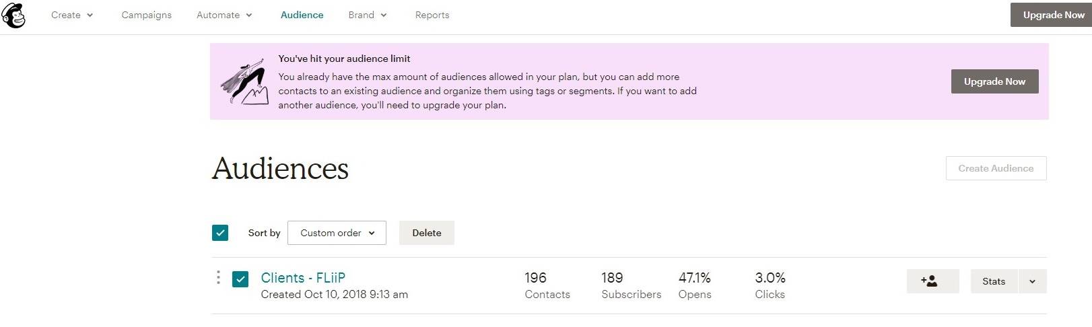Open the Custom order sort dropdown
The width and height of the screenshot is (1092, 327).
tap(337, 233)
